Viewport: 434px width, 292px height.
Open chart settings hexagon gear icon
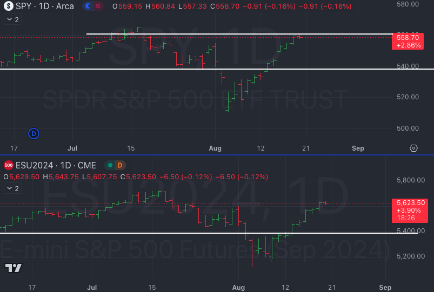point(413,148)
